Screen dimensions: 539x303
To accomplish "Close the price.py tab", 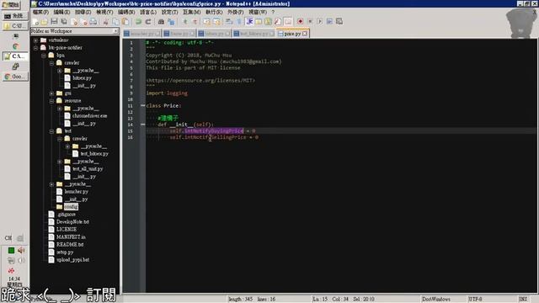I will 305,34.
